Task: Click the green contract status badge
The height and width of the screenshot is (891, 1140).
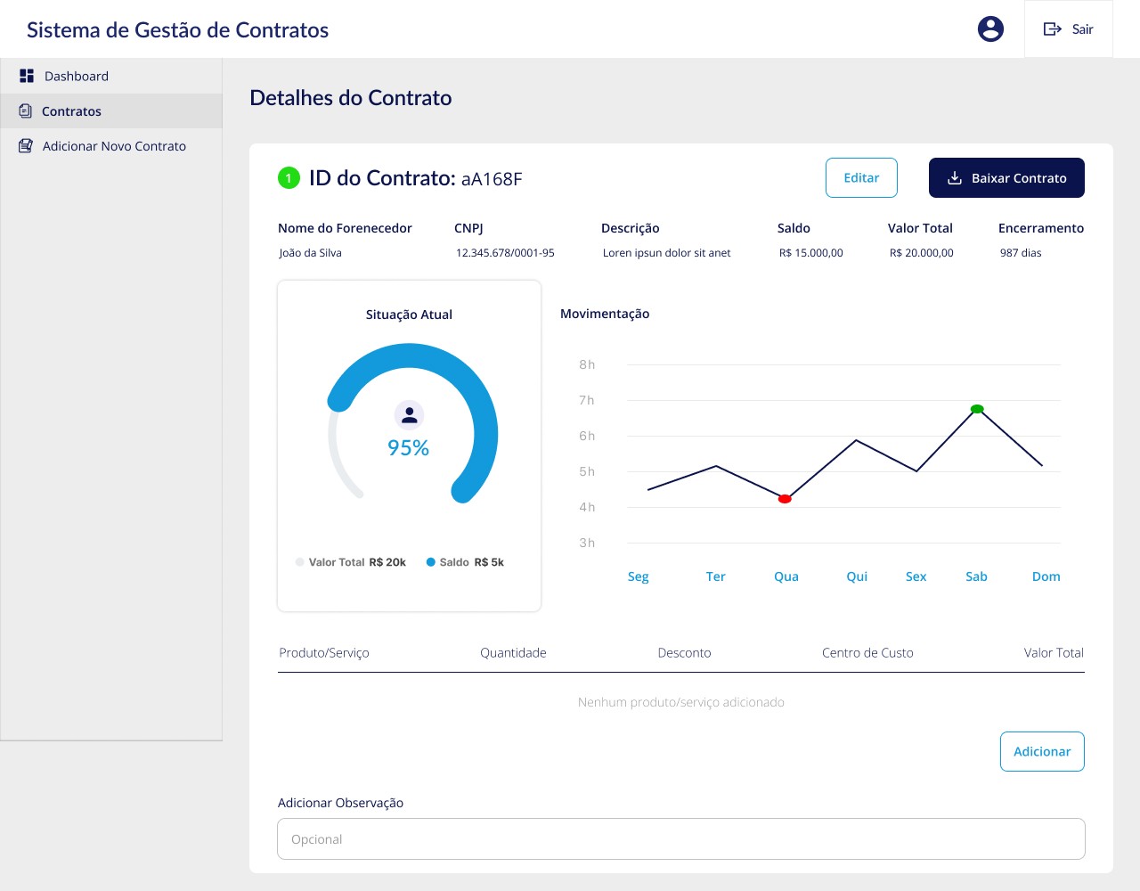Action: 289,178
